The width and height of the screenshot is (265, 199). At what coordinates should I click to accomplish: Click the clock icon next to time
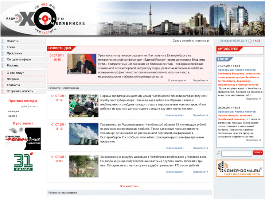(x=250, y=41)
